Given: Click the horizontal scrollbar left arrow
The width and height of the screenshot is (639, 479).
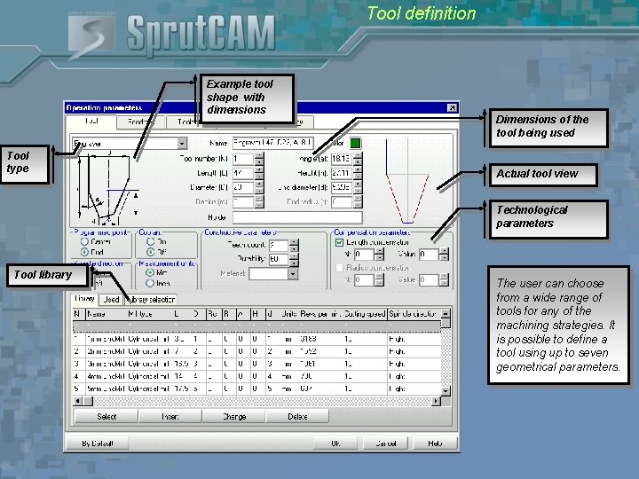Looking at the screenshot, I should pos(77,401).
